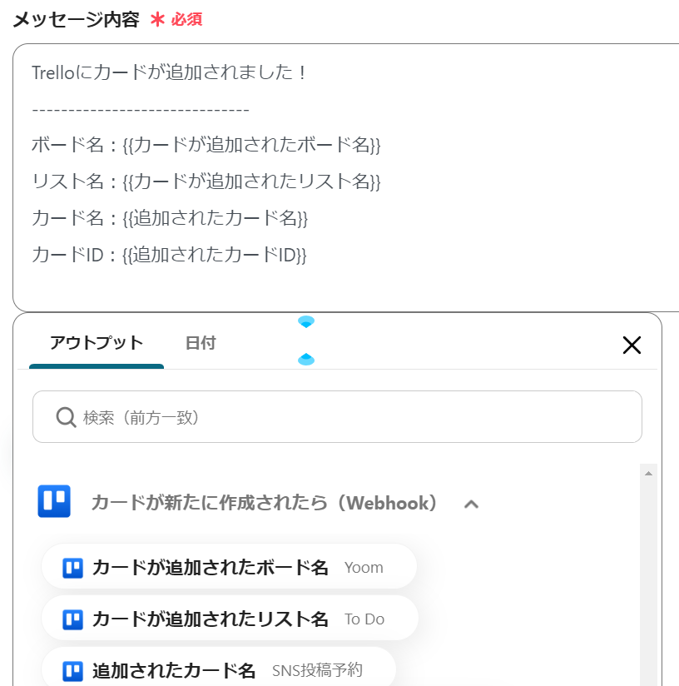Click the lower blue resize handle

[x=306, y=359]
